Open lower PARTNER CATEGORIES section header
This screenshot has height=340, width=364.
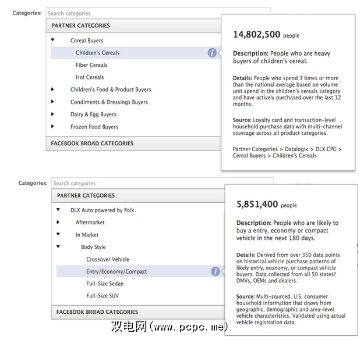click(x=138, y=196)
